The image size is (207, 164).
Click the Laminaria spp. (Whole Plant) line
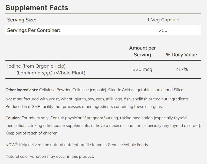coord(50,73)
